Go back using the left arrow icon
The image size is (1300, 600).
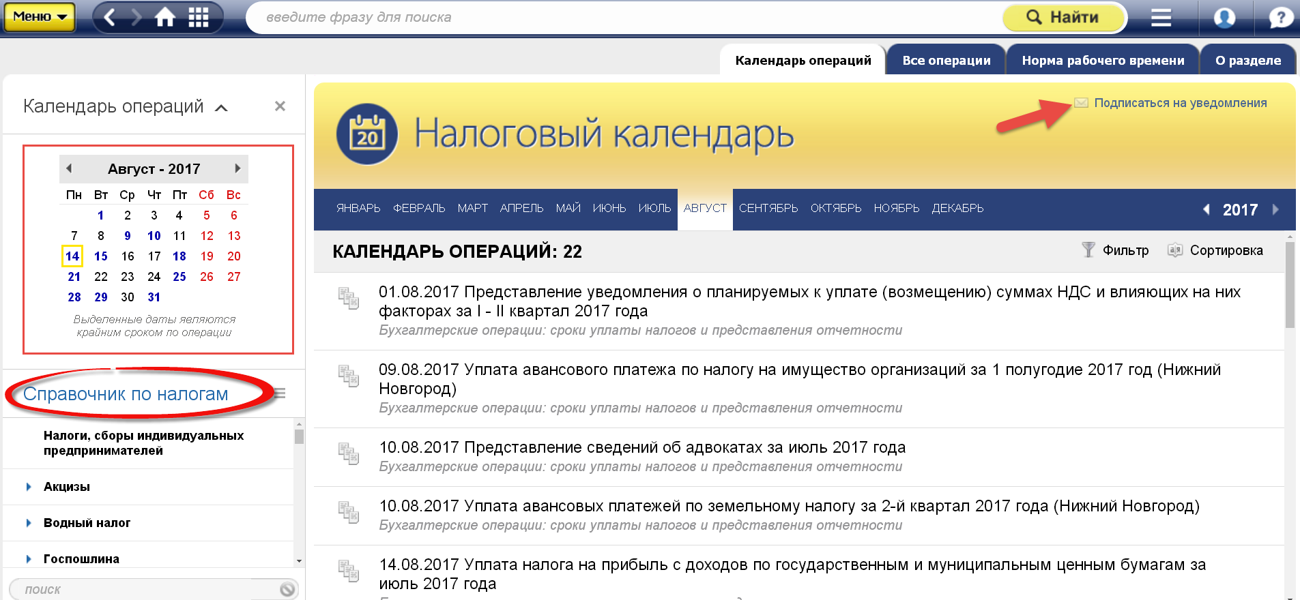tap(110, 17)
